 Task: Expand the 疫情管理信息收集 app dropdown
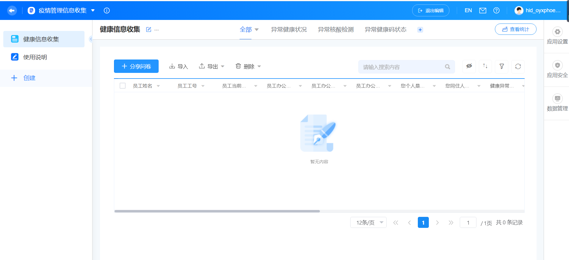(x=93, y=10)
